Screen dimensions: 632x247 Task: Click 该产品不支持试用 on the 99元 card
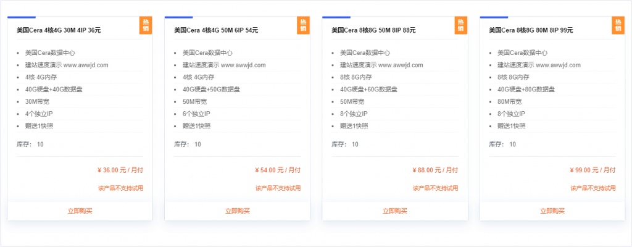pos(593,188)
